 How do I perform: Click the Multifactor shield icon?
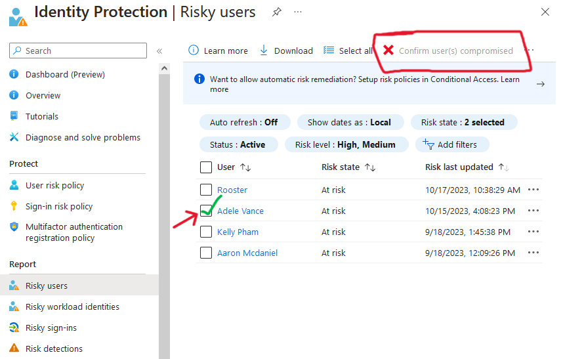pyautogui.click(x=14, y=226)
